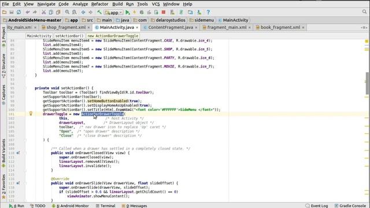Screen dimensions: 370x208
Task: Toggle the Project tool window
Action: [x=3, y=36]
